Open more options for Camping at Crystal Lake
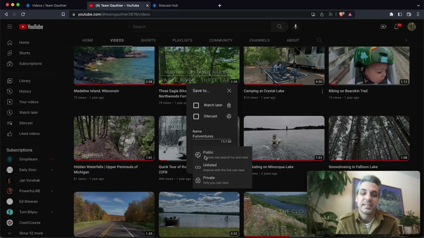This screenshot has width=424, height=238. pos(322,92)
